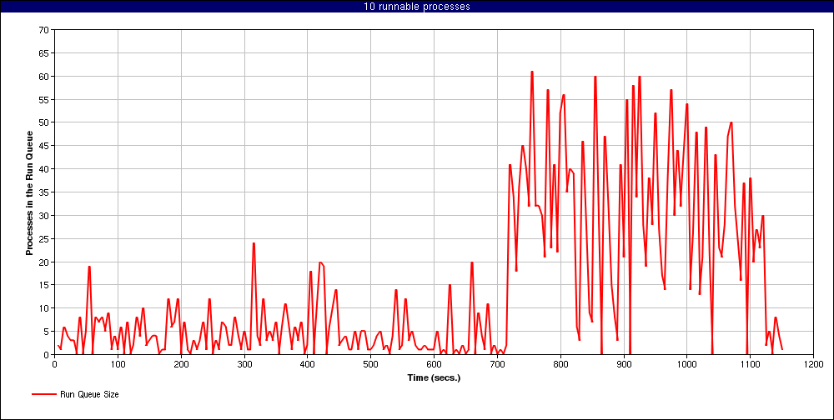
Task: Click the "10 runnable processes" chart title
Action: pyautogui.click(x=416, y=7)
